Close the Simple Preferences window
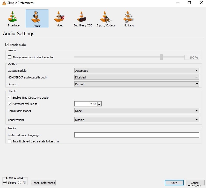The image size is (206, 188). point(201,3)
